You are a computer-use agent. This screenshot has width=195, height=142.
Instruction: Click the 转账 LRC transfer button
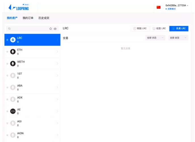[140, 29]
